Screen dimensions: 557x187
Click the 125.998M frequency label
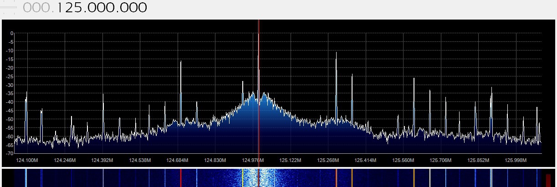tap(516, 160)
